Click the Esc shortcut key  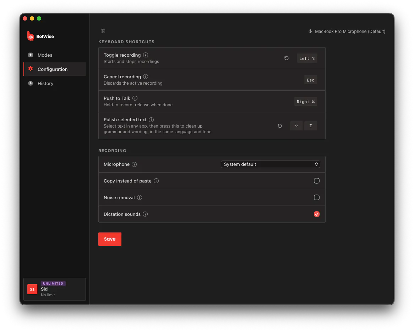click(310, 80)
